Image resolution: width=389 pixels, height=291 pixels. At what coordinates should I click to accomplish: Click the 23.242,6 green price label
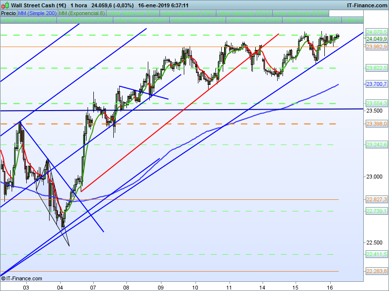tap(376, 145)
